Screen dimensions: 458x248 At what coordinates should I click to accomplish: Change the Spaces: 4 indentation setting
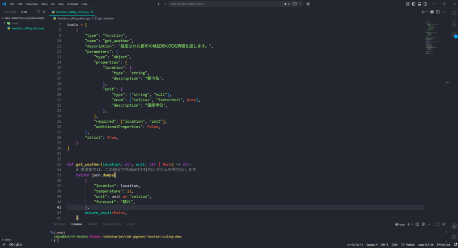tap(372, 245)
